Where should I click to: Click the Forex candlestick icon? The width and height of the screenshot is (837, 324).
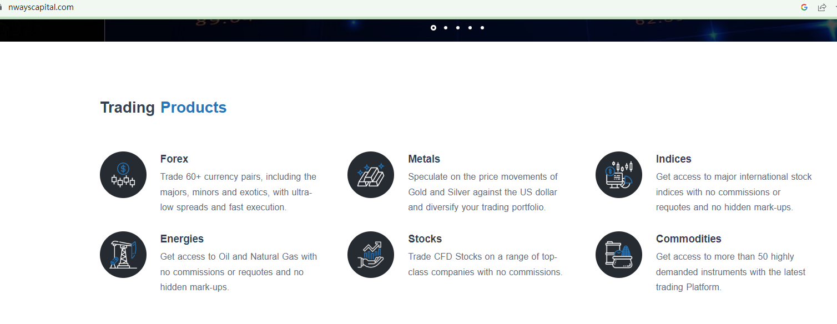123,175
